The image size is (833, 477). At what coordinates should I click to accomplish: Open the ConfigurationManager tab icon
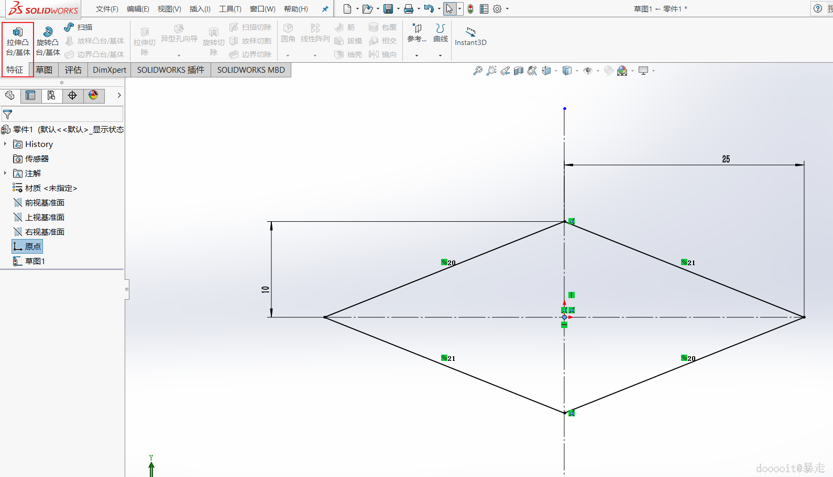click(x=51, y=95)
